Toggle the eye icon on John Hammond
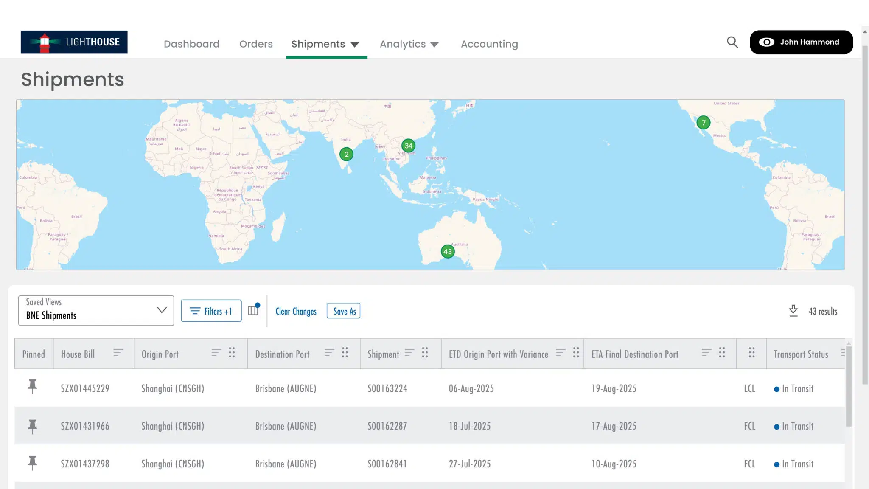Screen dimensions: 869x489 pyautogui.click(x=766, y=42)
